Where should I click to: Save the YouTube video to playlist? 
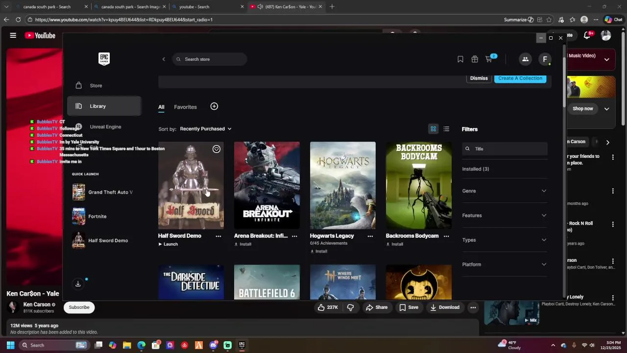coord(409,307)
